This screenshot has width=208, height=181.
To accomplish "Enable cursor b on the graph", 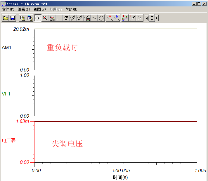I will [x=117, y=18].
